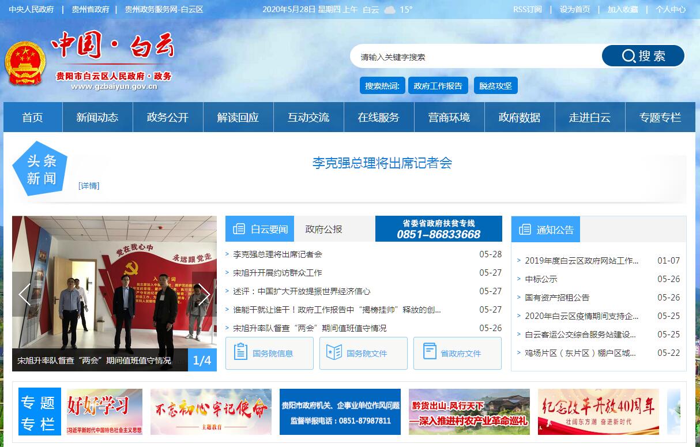Click the weather cloud icon
The image size is (700, 447).
(390, 10)
